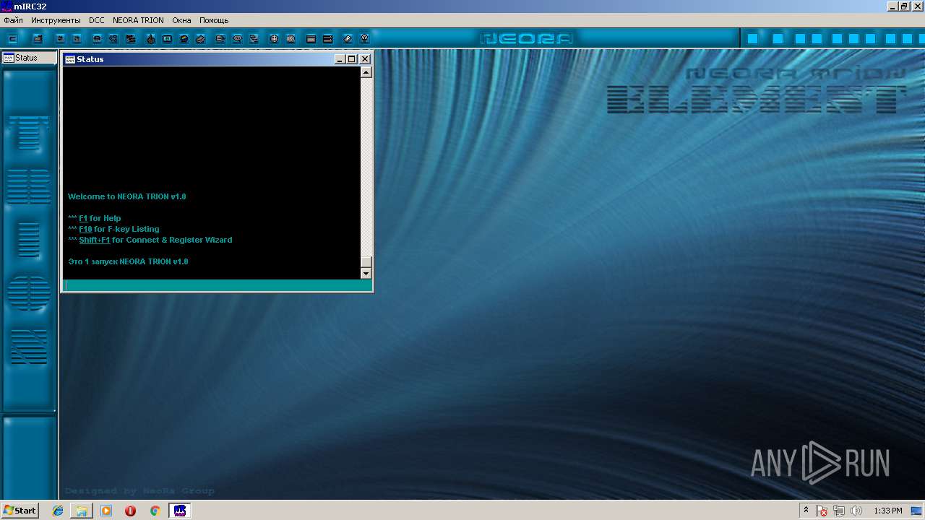
Task: Click the F1 help link
Action: coord(83,218)
